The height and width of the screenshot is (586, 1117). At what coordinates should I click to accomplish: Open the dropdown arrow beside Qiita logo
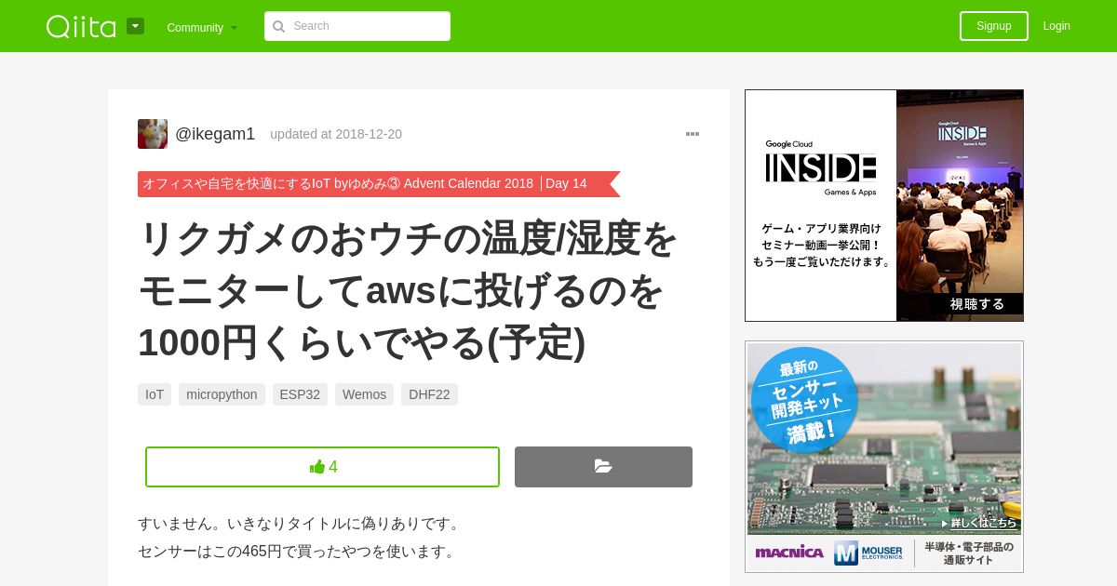135,26
